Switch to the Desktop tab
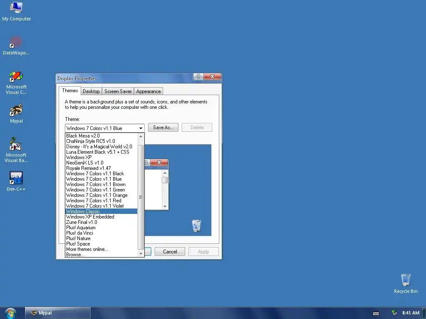 [x=91, y=91]
